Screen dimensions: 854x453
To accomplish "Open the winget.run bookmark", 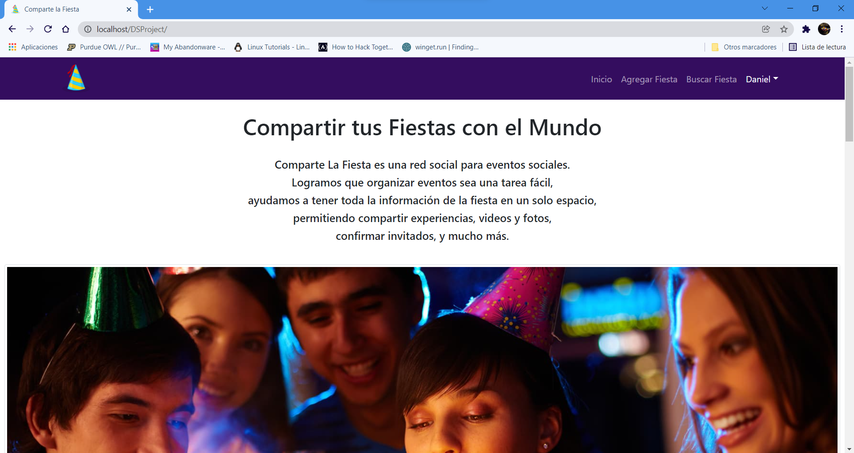I will pyautogui.click(x=440, y=47).
